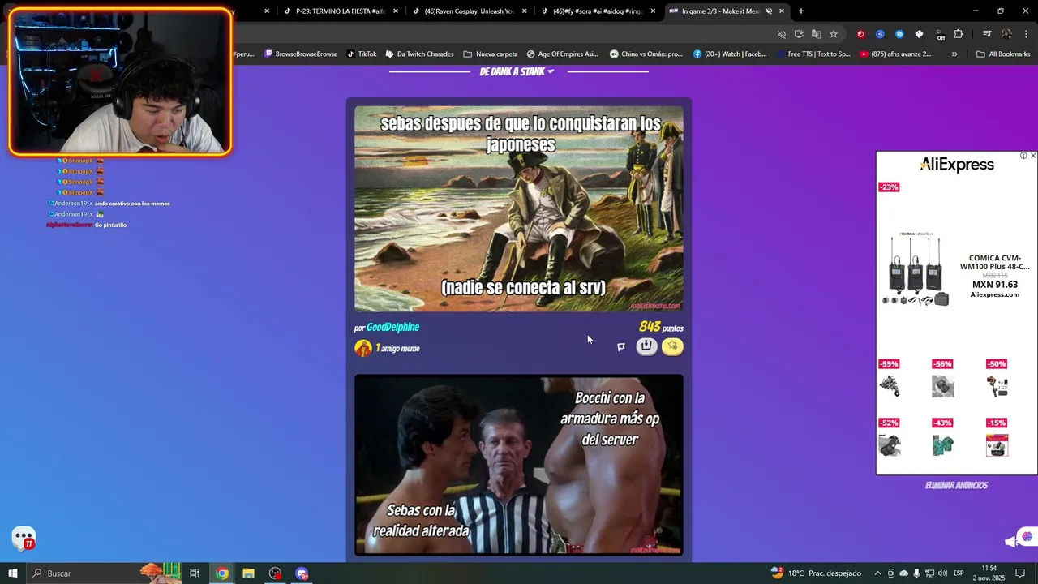Open (20+) Watch Facebook bookmark
Screen dimensions: 1038x584
[x=729, y=54]
